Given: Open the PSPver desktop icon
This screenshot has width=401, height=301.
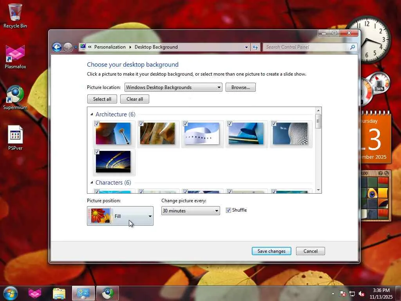Looking at the screenshot, I should coord(15,138).
